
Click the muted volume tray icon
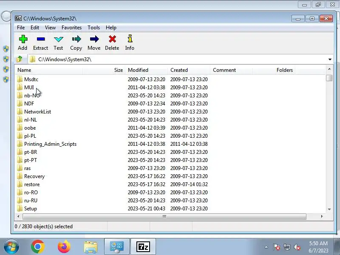(x=297, y=247)
